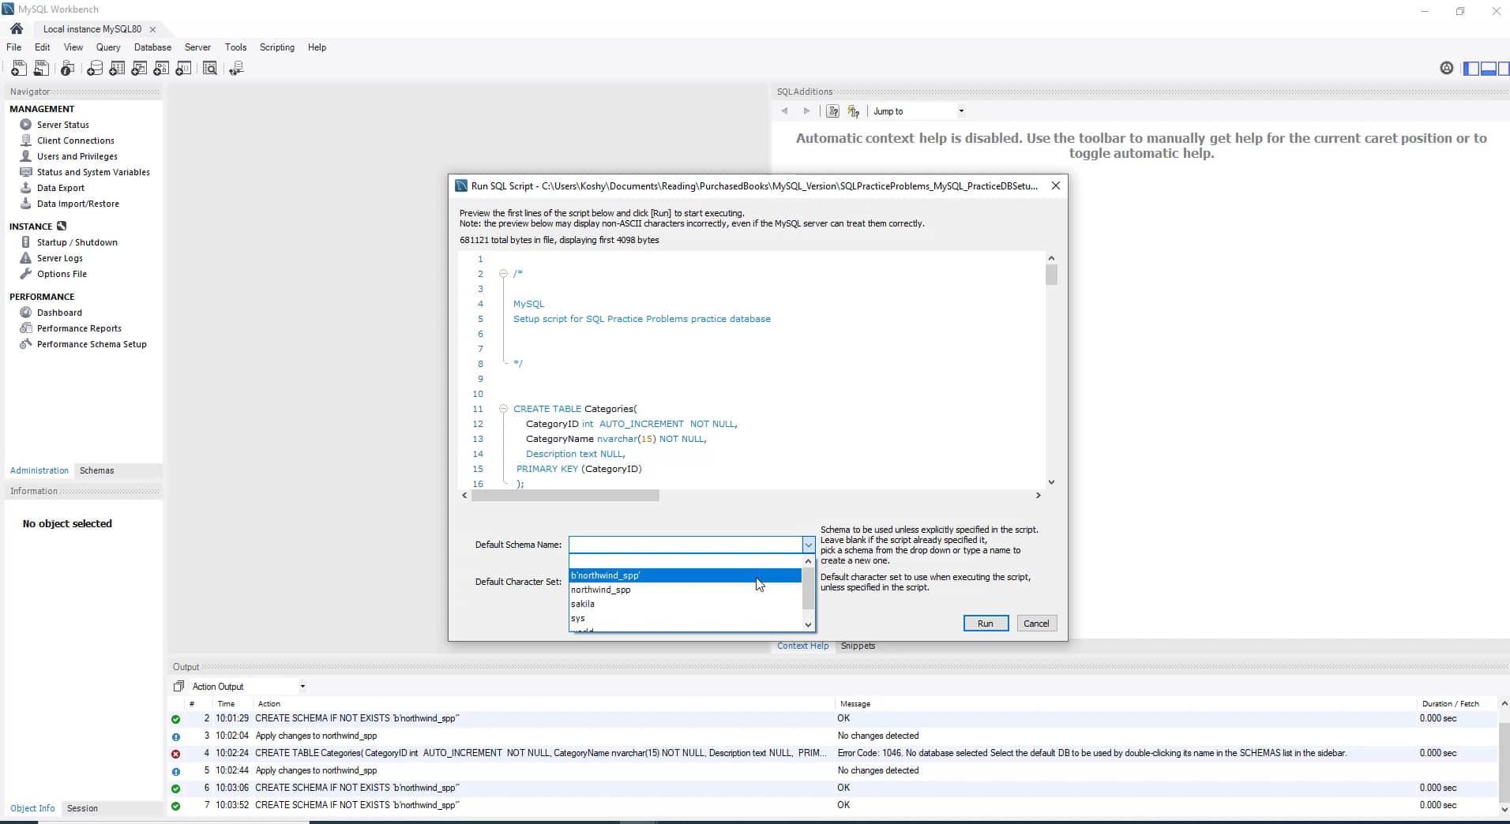This screenshot has height=824, width=1510.
Task: Switch to the Schemas tab
Action: pos(96,470)
